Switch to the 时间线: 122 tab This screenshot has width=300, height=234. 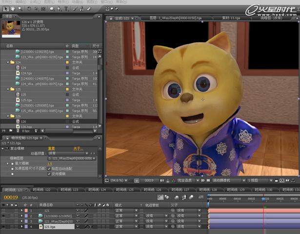[x=41, y=190]
